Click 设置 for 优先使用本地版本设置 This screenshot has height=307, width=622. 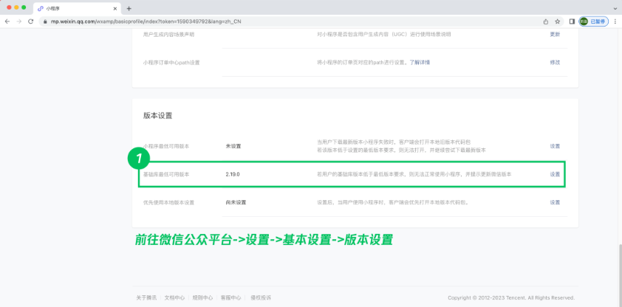click(x=555, y=202)
